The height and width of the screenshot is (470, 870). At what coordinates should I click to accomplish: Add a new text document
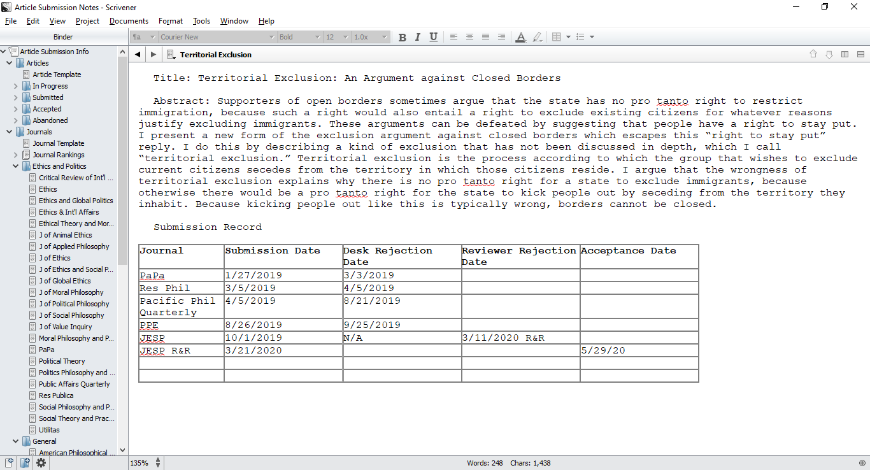click(10, 463)
